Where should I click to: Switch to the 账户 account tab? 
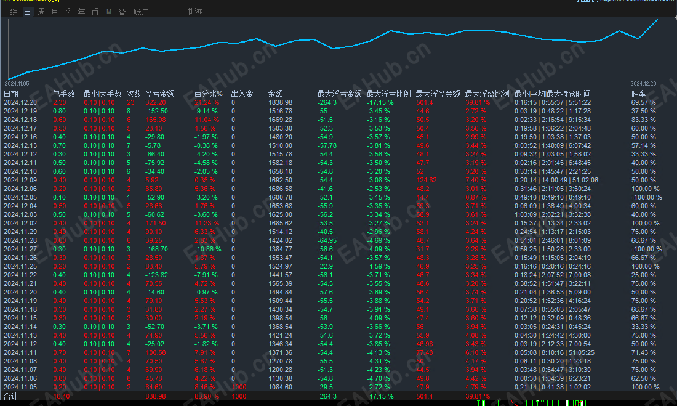[141, 12]
